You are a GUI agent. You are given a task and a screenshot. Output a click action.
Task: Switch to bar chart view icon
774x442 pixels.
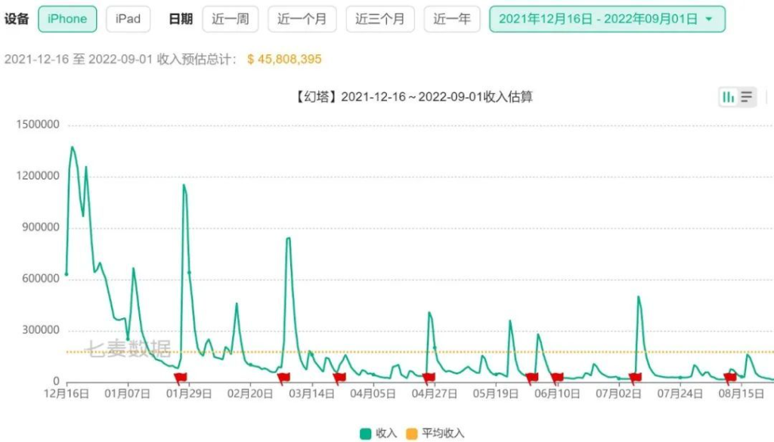point(728,97)
